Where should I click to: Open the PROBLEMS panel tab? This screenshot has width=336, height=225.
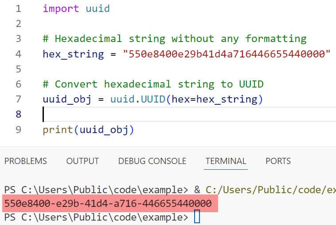[25, 161]
